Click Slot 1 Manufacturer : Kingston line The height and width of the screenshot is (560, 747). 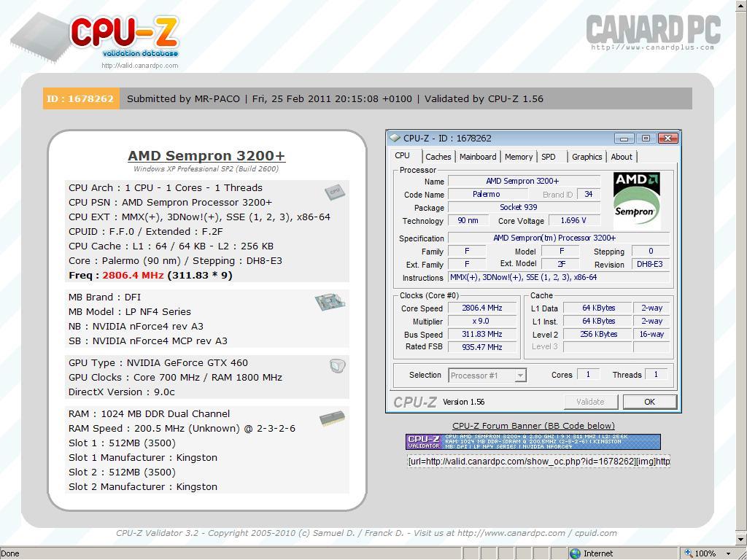143,458
